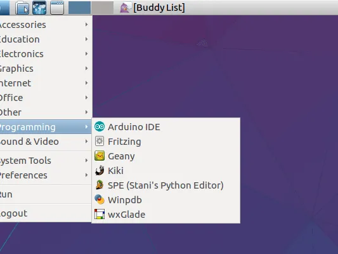
Task: Open the Graphics menu category
Action: [46, 69]
